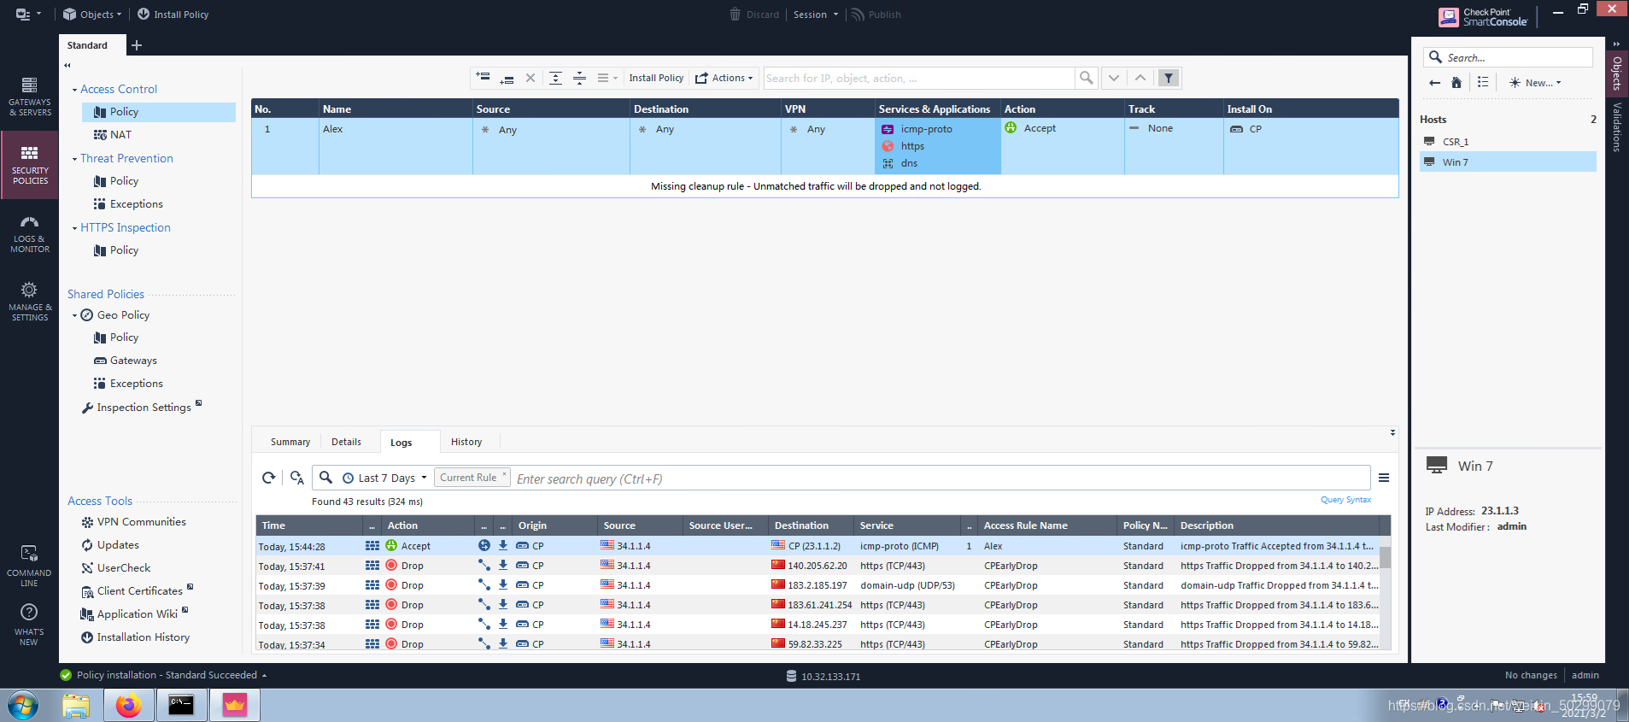Open Installation History

coord(135,637)
